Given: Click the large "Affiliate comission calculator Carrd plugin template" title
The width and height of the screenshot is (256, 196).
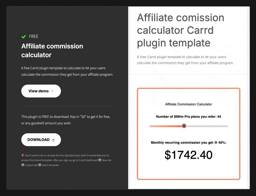Looking at the screenshot, I should tap(180, 30).
